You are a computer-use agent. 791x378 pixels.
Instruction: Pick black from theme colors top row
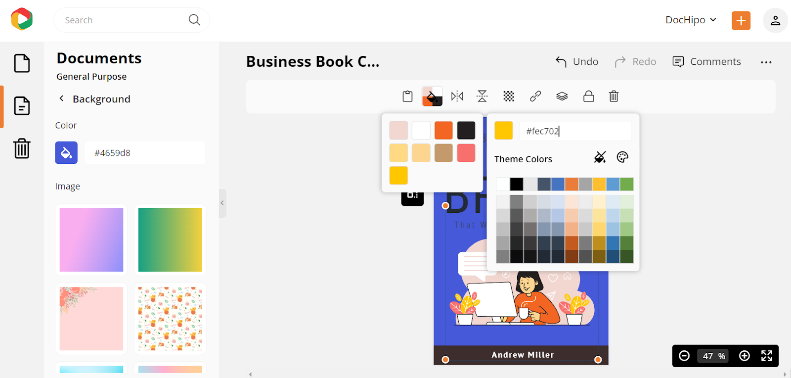point(517,184)
